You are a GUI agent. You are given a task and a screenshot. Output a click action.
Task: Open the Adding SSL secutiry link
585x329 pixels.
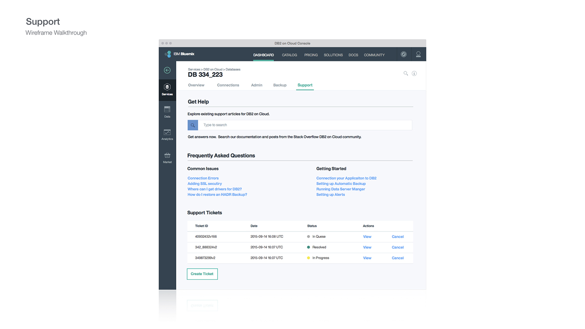(205, 184)
